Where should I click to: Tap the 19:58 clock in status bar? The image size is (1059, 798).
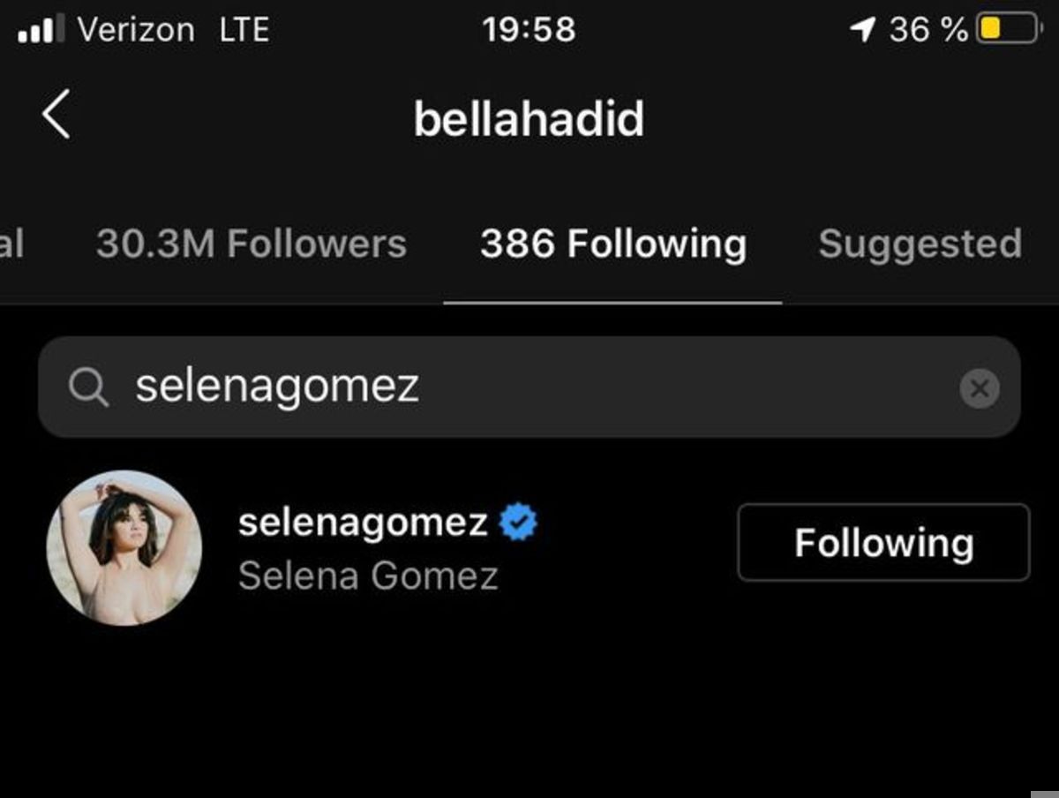click(x=529, y=30)
